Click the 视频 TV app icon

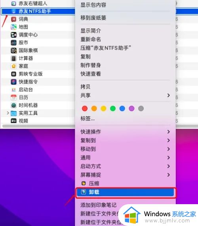pos(13,121)
